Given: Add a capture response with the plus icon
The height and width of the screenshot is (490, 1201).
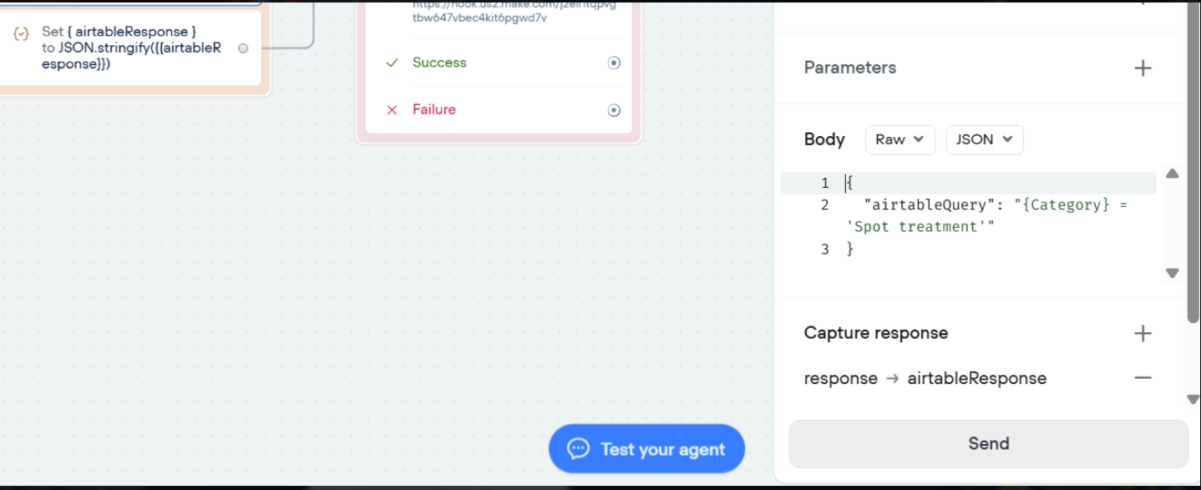Looking at the screenshot, I should 1143,334.
